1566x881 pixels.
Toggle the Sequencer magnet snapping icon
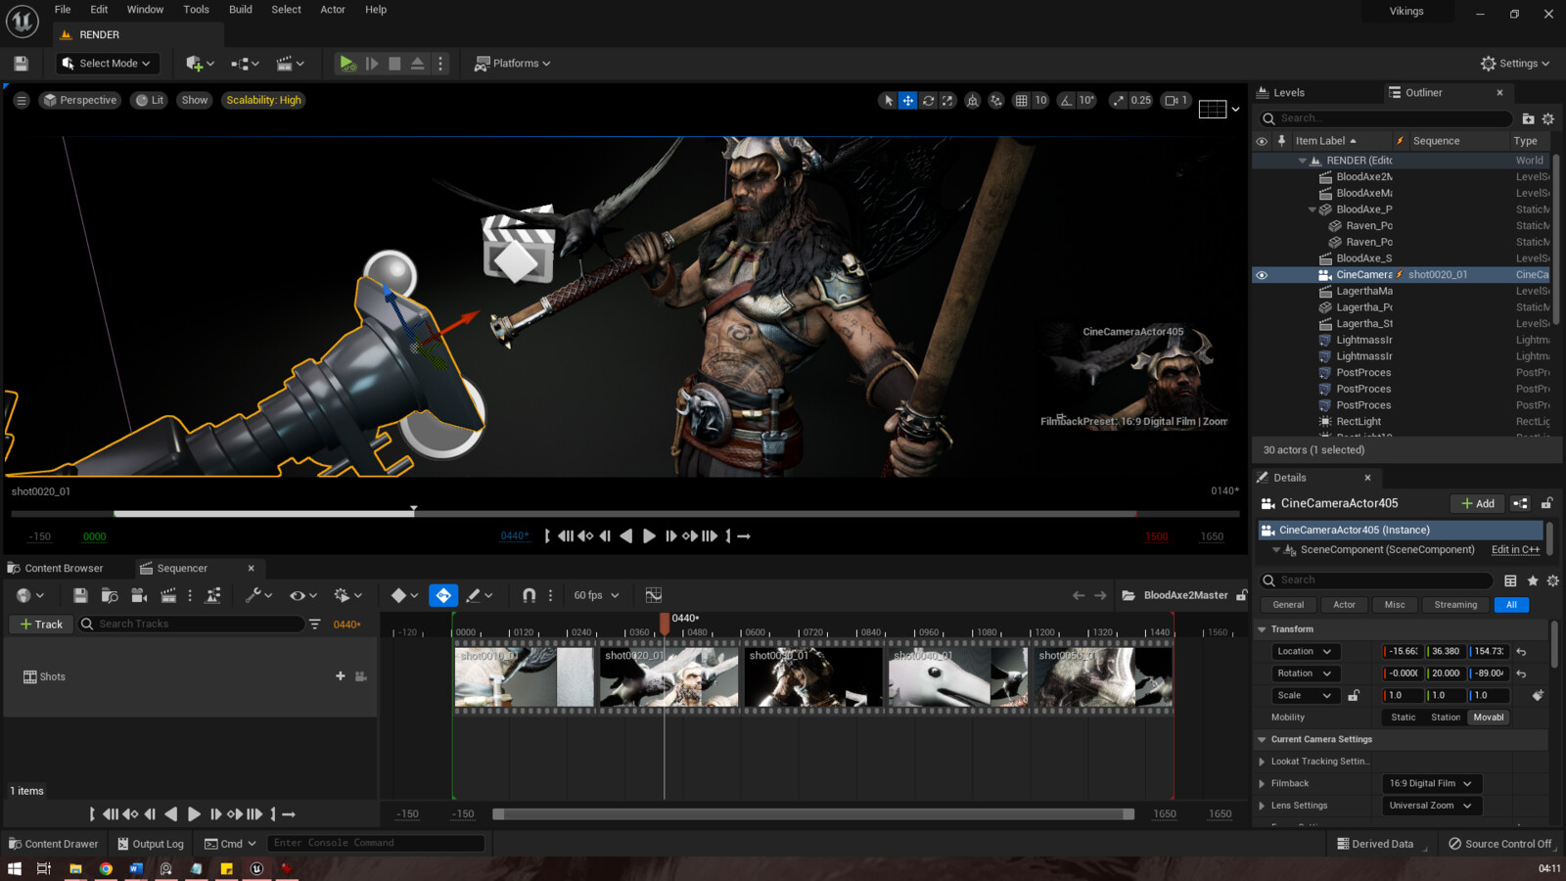(x=529, y=595)
